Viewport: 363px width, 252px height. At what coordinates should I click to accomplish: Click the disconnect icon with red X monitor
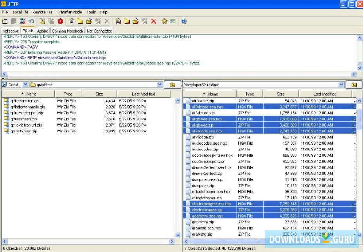pyautogui.click(x=23, y=21)
